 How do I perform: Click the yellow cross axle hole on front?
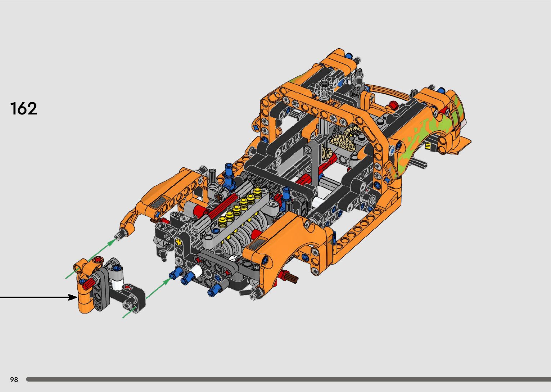pos(178,242)
